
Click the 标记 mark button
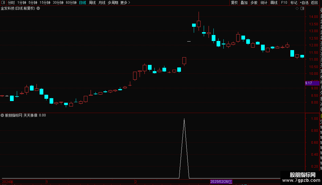click(x=294, y=3)
